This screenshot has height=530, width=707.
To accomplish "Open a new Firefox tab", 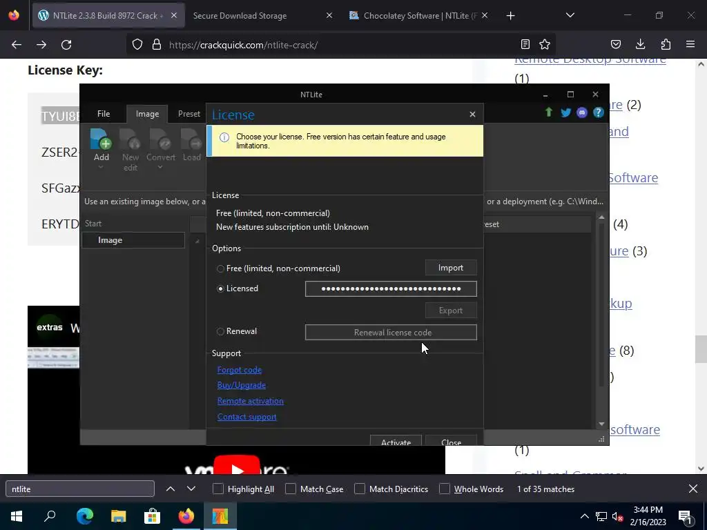I will pyautogui.click(x=510, y=16).
